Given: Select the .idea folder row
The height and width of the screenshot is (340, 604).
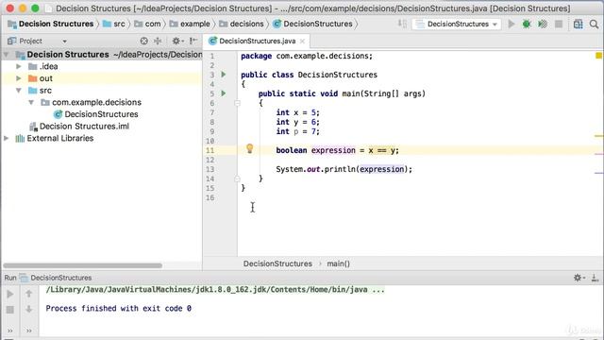Looking at the screenshot, I should (x=101, y=67).
